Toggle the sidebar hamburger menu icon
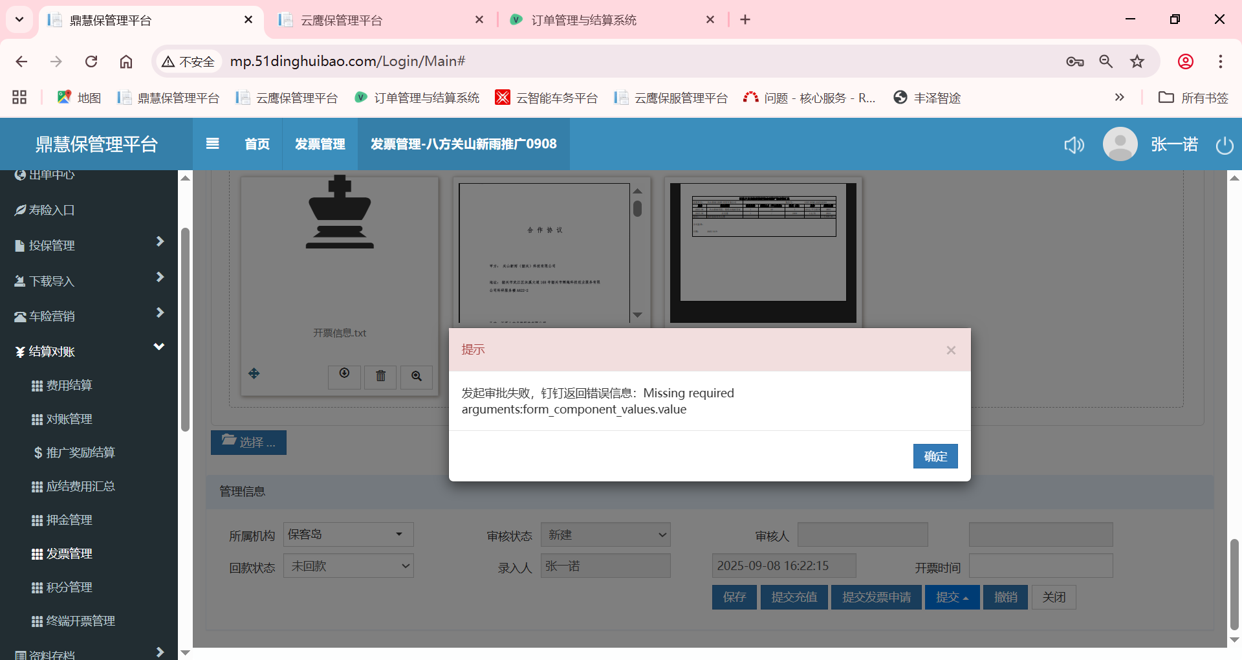Screen dimensions: 1242x660 (x=212, y=144)
